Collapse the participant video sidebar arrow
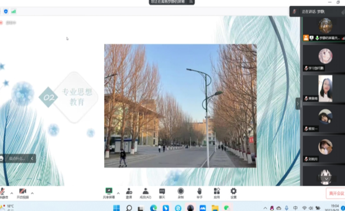This screenshot has height=211, width=345. coord(298,103)
